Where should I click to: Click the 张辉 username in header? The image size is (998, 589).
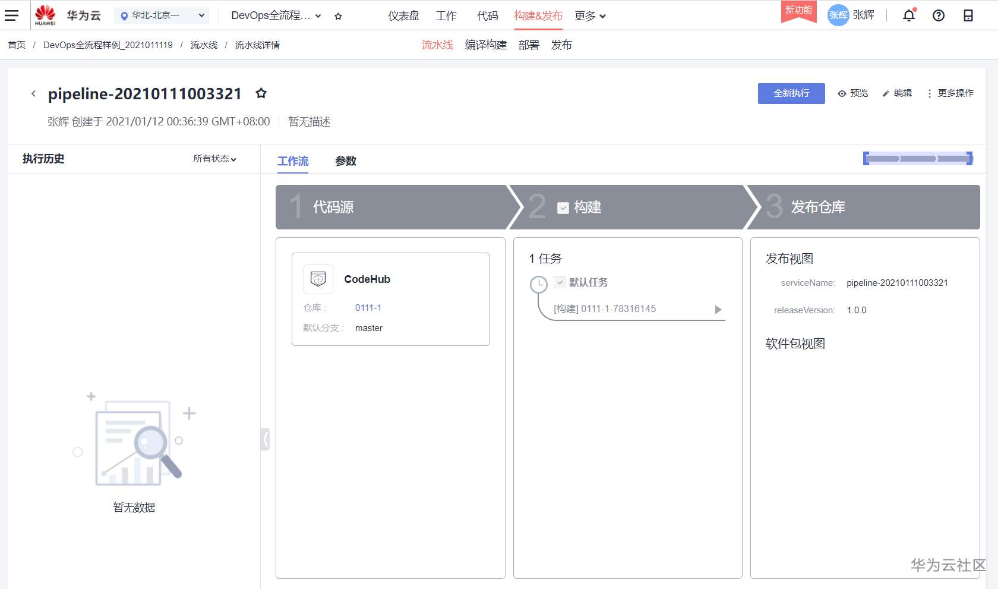(x=864, y=15)
